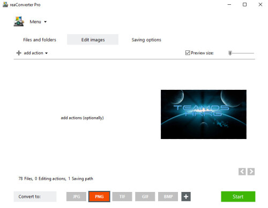Click the Preview size slider handle
This screenshot has width=268, height=208.
click(230, 53)
